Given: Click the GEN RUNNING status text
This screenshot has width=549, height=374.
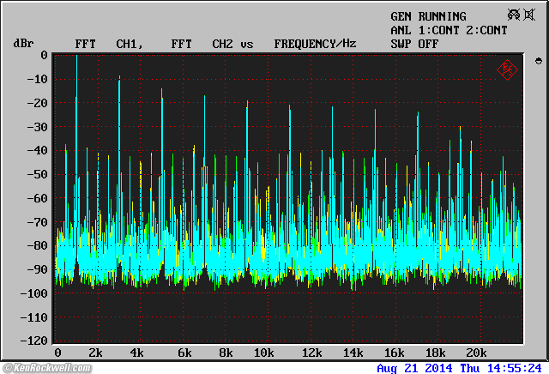Looking at the screenshot, I should [x=428, y=16].
